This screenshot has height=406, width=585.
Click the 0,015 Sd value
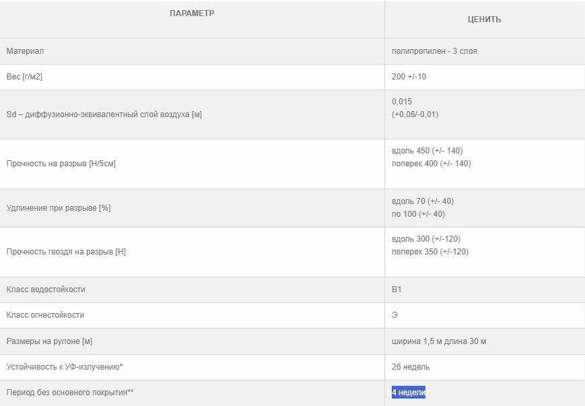(x=402, y=102)
